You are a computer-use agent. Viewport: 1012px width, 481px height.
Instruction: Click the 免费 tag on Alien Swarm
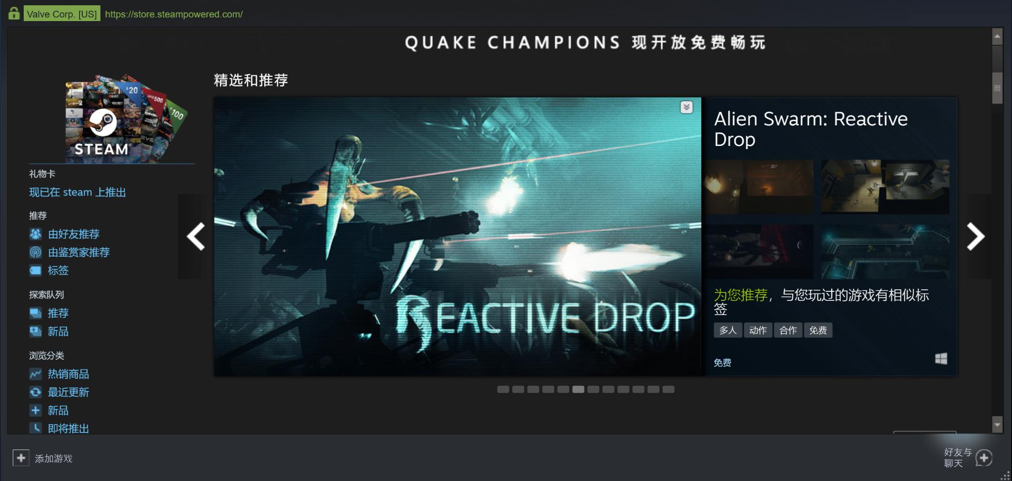818,330
